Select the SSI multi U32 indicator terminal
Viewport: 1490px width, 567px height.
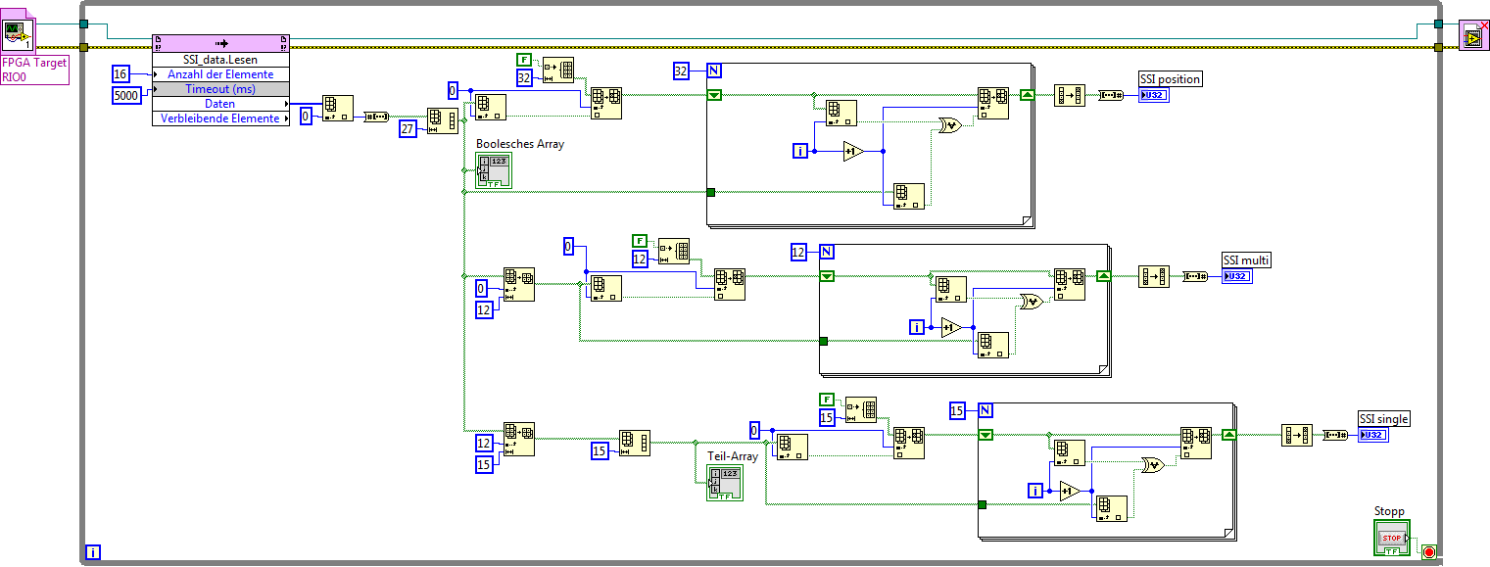point(1236,276)
